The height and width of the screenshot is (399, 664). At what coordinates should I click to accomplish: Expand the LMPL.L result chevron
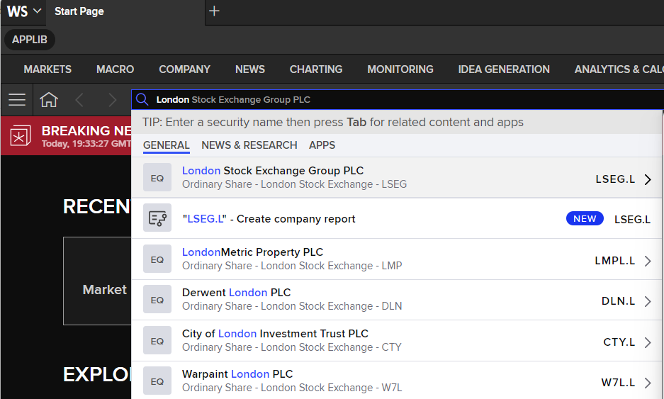point(648,261)
